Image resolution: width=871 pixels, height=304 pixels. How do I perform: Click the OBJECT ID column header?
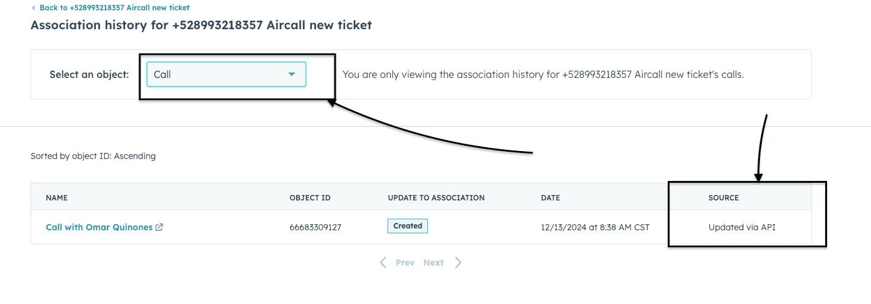tap(310, 198)
